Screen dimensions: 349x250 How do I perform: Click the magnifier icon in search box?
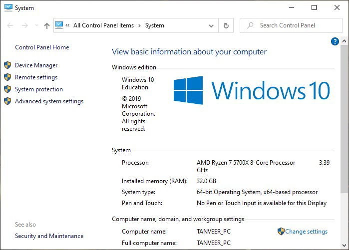pyautogui.click(x=250, y=25)
